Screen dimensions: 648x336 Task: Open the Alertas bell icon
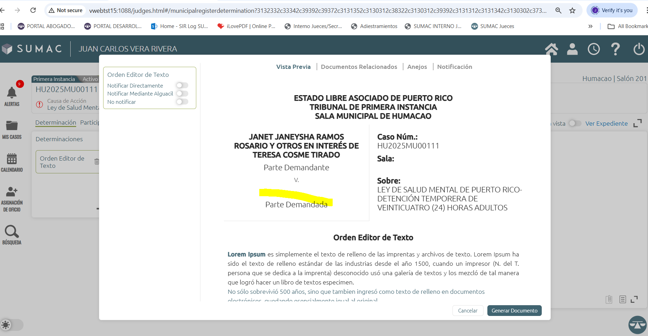click(x=12, y=93)
